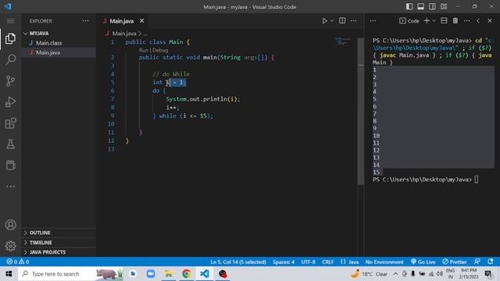Click the Debug code lens above main

click(160, 50)
